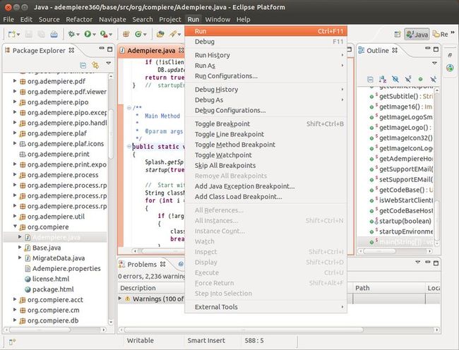Screen dimensions: 459x350
Task: Select license.html in Package Explorer
Action: [x=51, y=279]
